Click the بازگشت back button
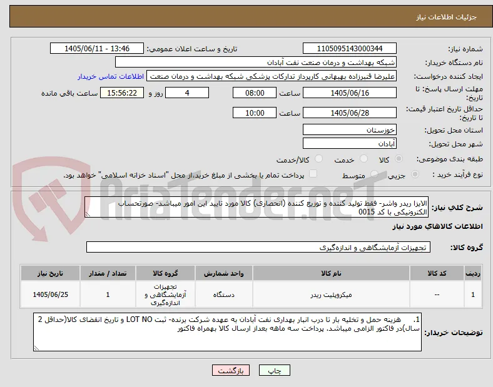The image size is (493, 387). (x=231, y=371)
